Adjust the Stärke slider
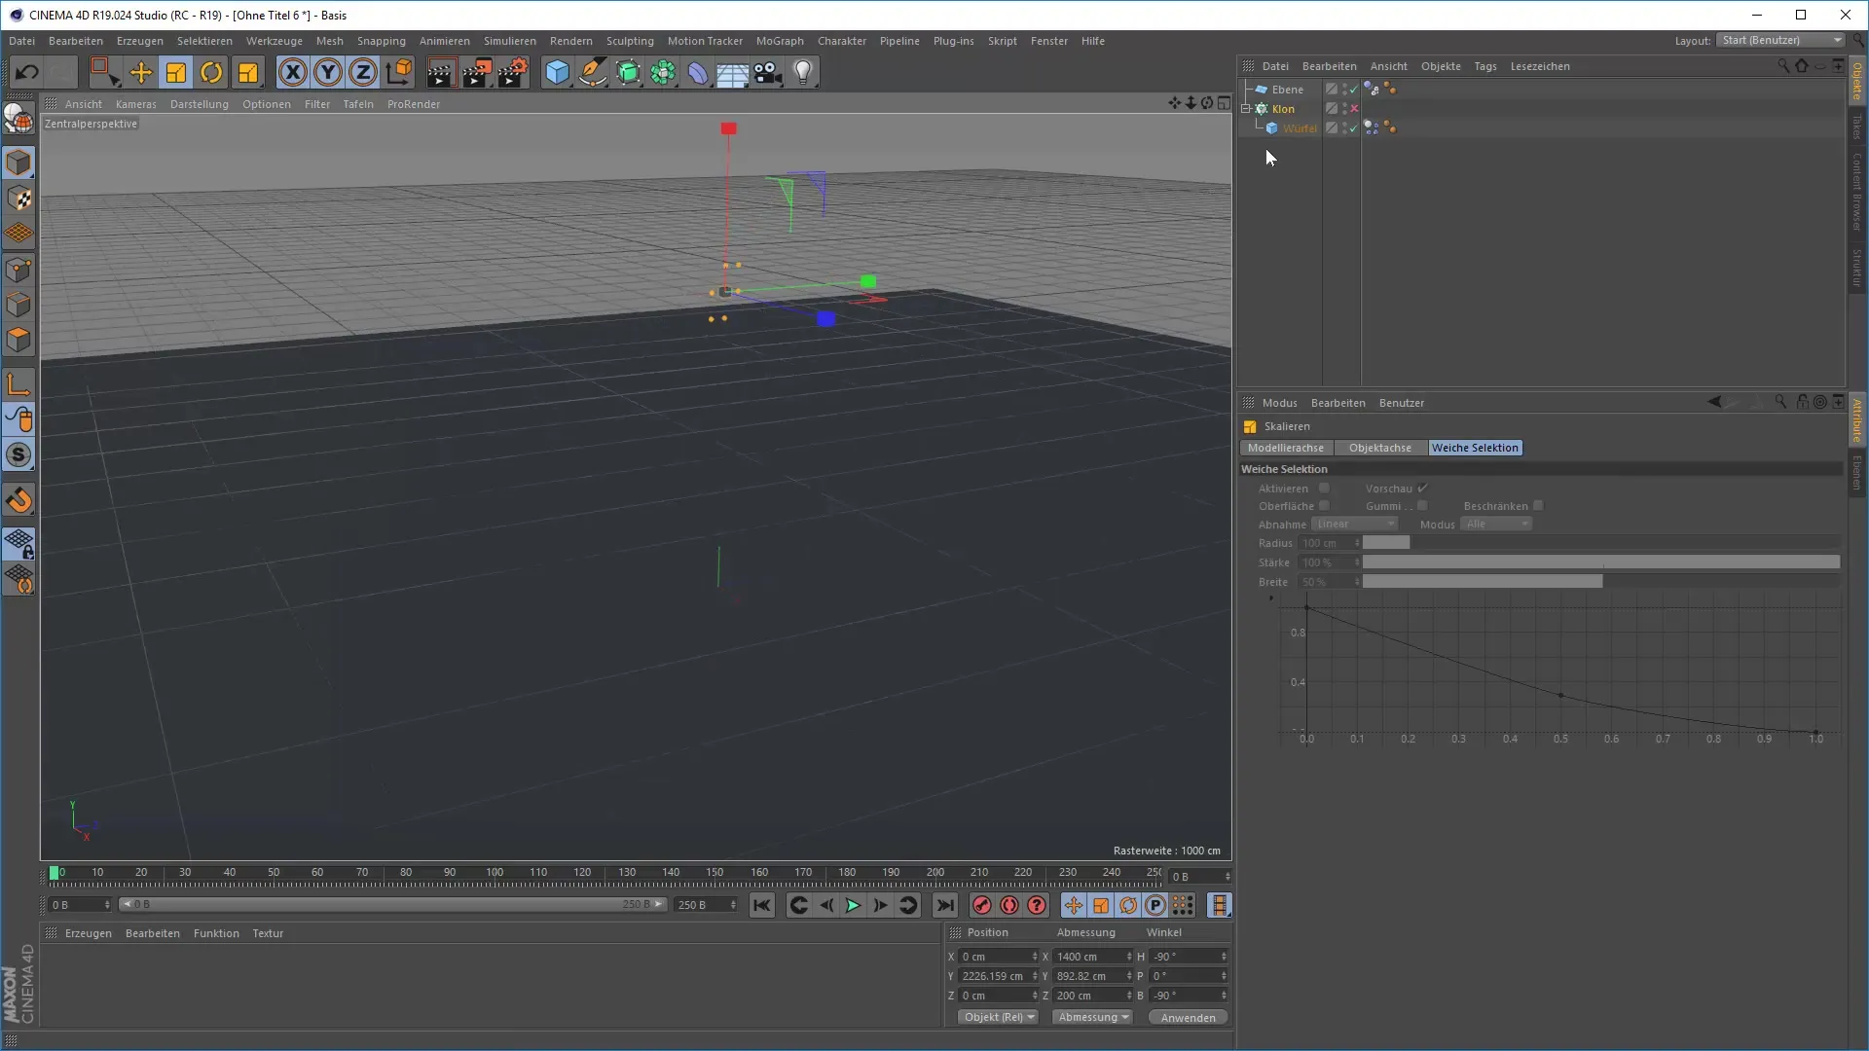This screenshot has width=1869, height=1051. click(1601, 562)
